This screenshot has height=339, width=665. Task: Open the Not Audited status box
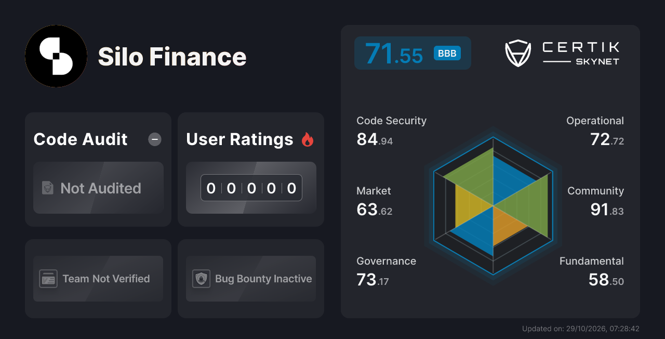(x=98, y=188)
